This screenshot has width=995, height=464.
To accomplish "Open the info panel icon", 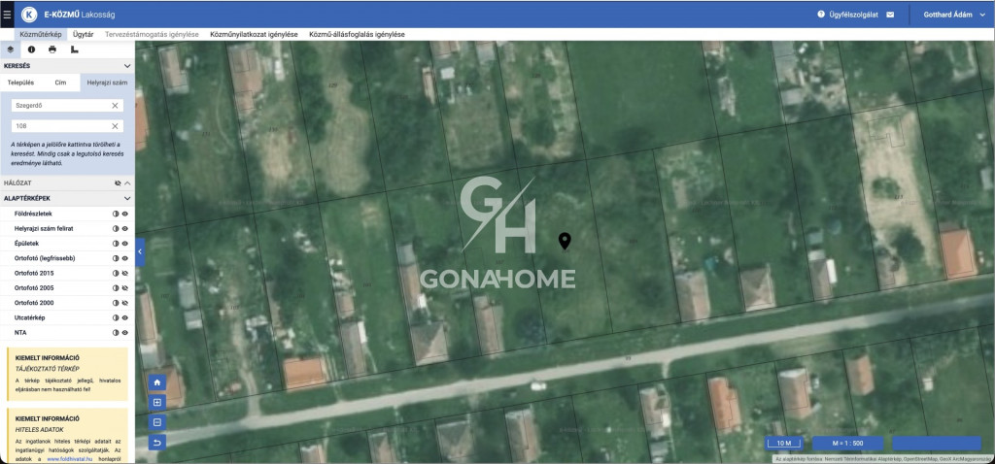I will point(31,49).
